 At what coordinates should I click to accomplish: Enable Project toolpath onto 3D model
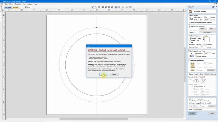point(189,103)
